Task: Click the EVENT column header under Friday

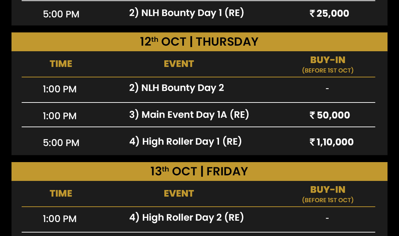Action: pos(179,193)
